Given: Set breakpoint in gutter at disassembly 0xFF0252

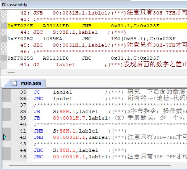Looking at the screenshot, I should pos(4,39).
